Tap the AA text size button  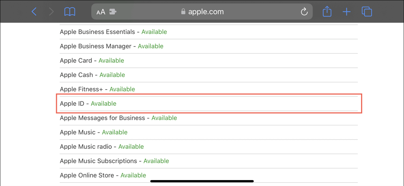[101, 12]
